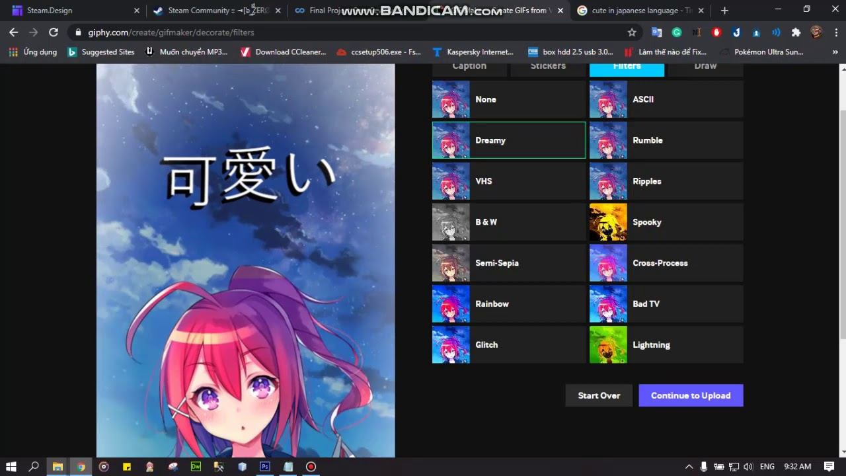Click the GIF preview image
Screen dimensions: 846x476
tap(246, 260)
